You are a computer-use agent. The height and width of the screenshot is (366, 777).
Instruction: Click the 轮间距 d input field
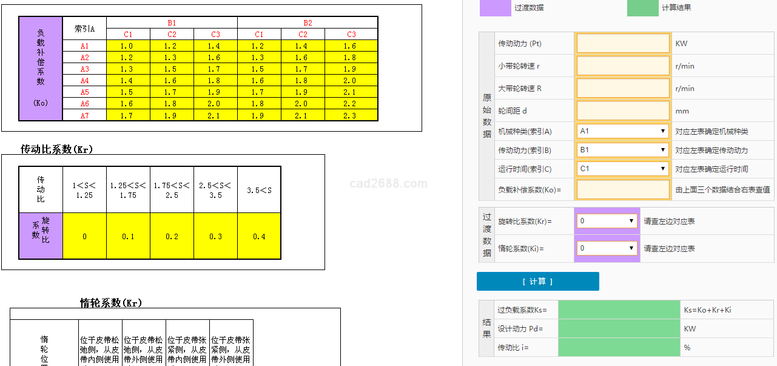(x=623, y=111)
